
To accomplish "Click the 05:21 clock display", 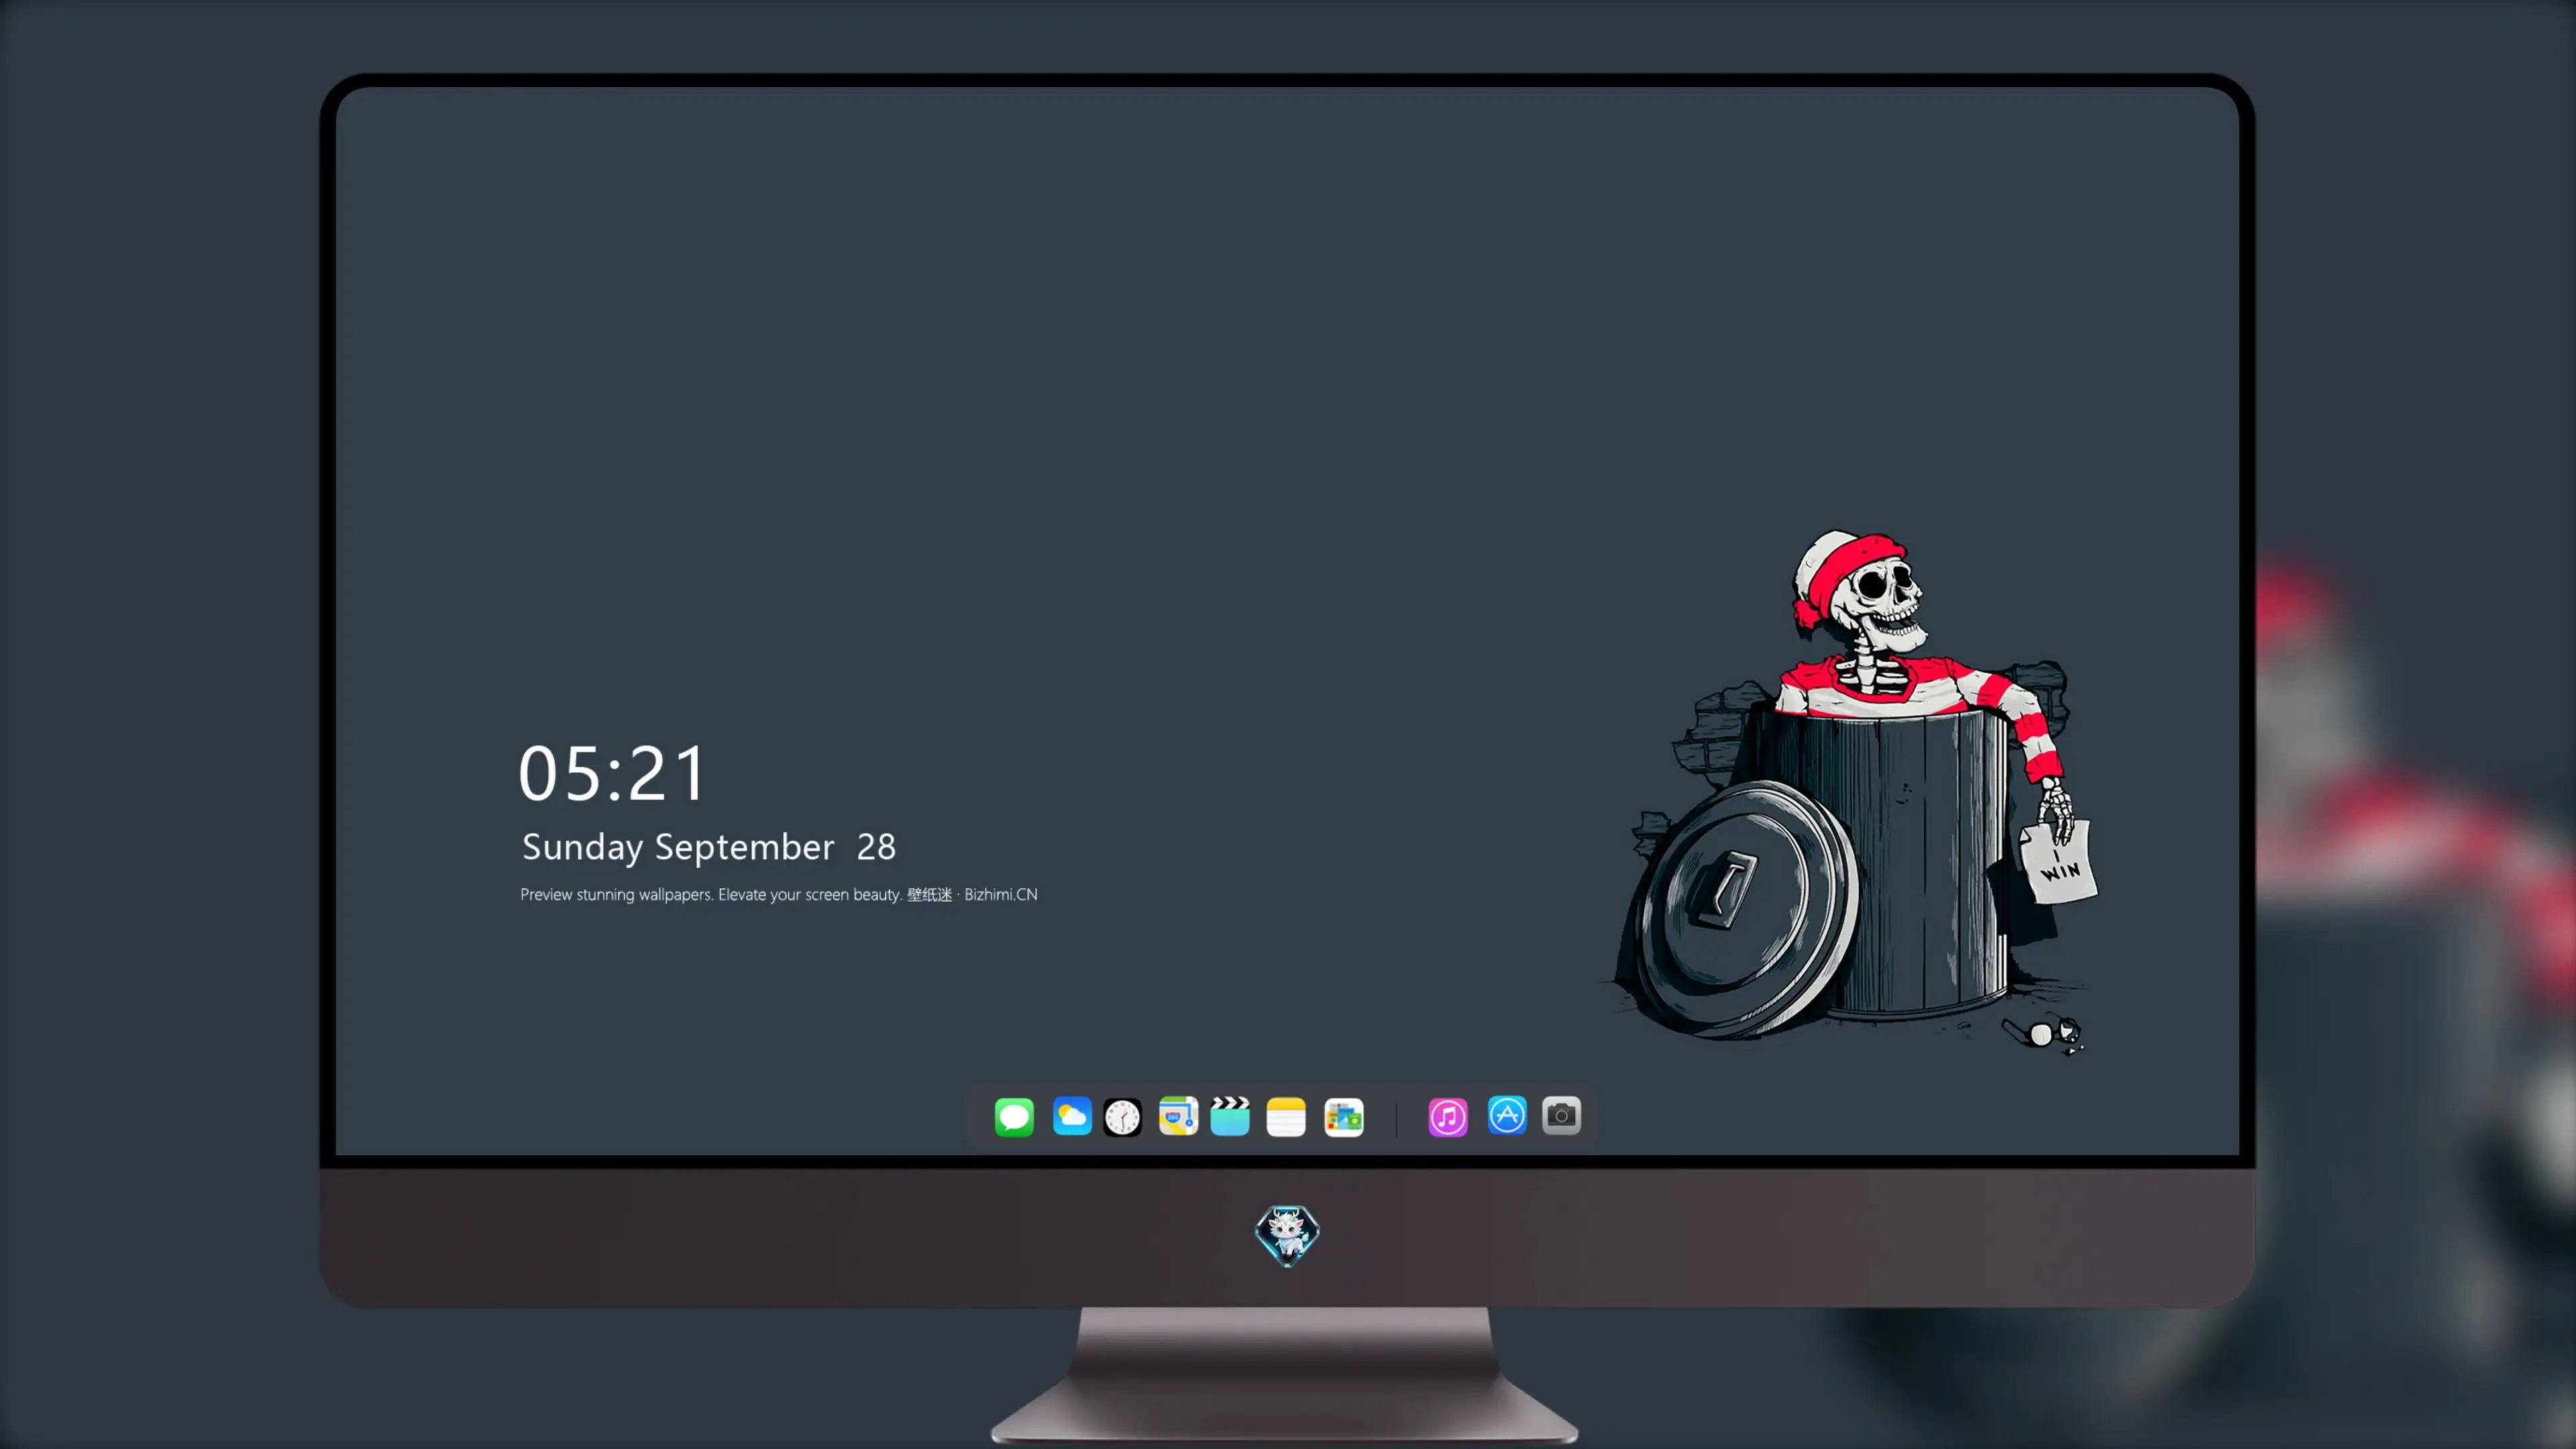I will point(612,773).
